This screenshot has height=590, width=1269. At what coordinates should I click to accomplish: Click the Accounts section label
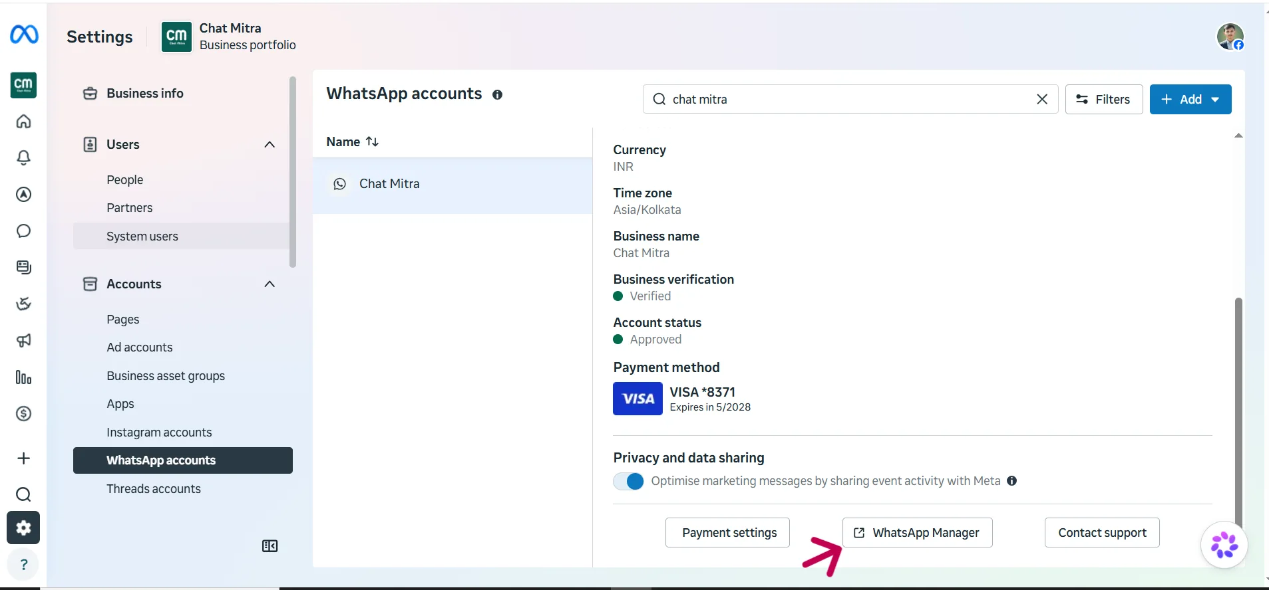tap(134, 284)
